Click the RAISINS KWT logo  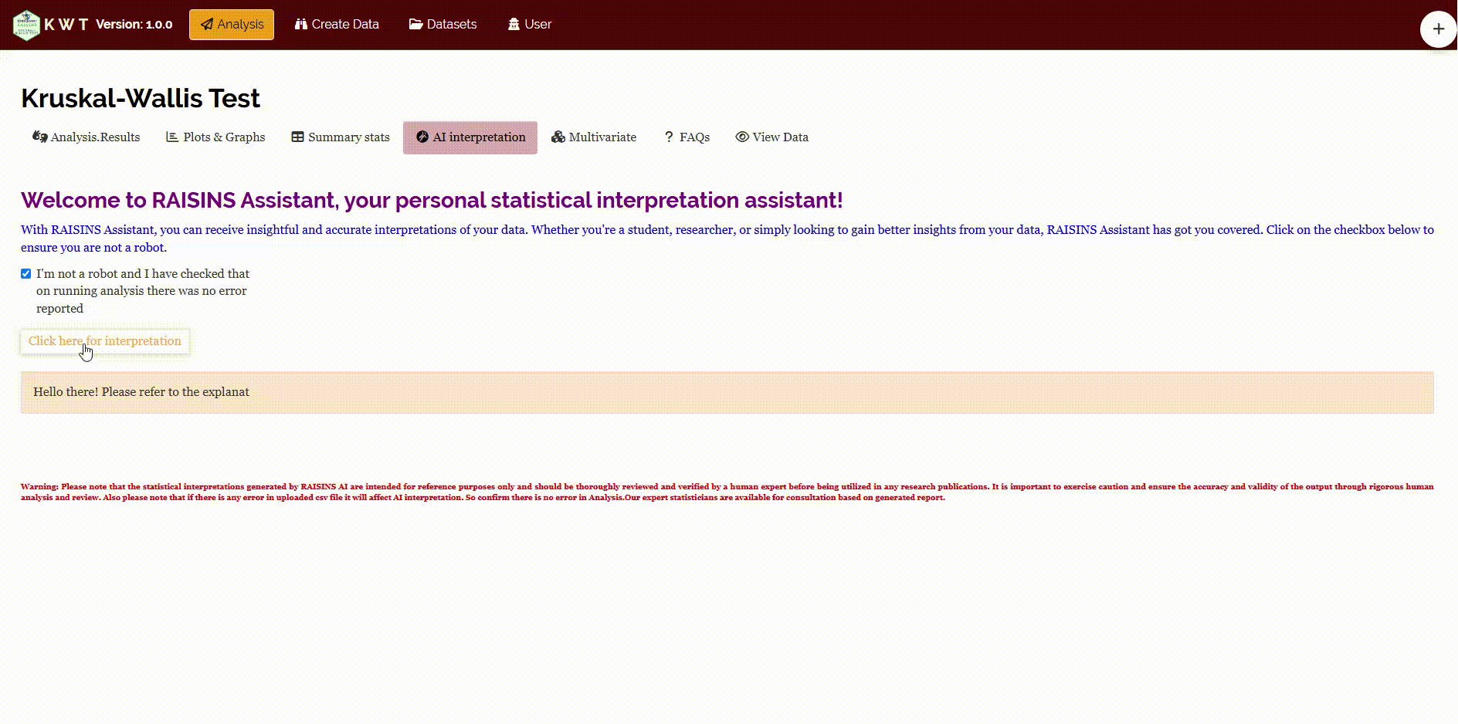(26, 25)
